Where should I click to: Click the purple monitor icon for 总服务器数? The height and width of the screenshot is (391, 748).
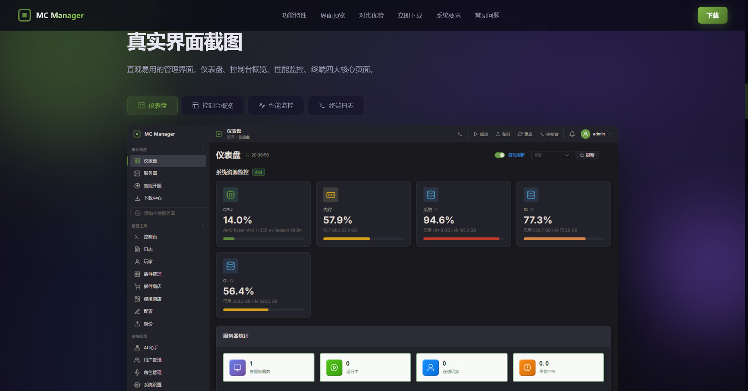tap(237, 368)
